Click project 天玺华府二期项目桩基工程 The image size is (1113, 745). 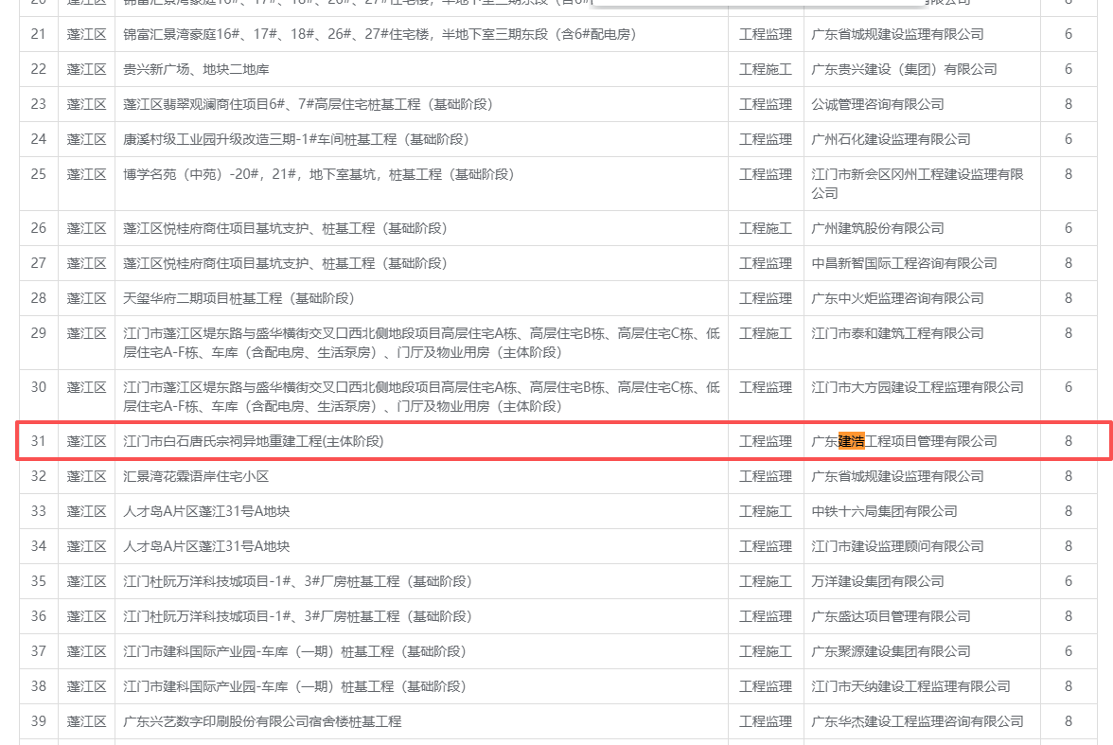click(238, 298)
